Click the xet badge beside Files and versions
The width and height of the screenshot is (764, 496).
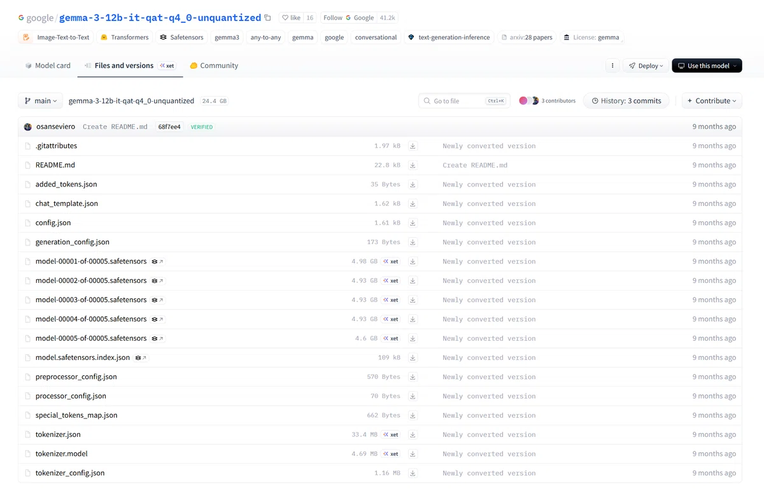(167, 65)
